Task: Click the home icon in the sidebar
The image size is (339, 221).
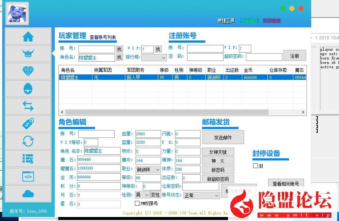Action: [28, 36]
